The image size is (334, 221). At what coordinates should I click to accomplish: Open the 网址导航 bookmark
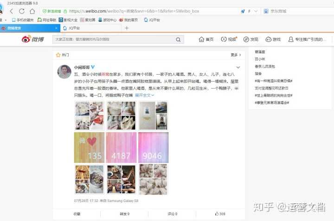click(x=47, y=20)
